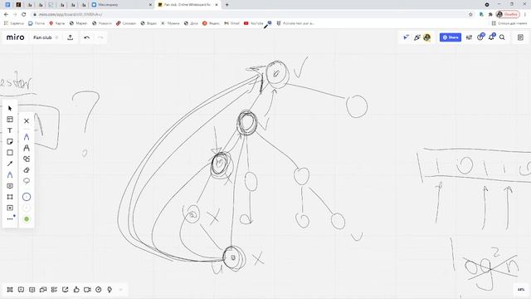Open the YouTube bookmark
This screenshot has width=531, height=299.
pos(254,23)
